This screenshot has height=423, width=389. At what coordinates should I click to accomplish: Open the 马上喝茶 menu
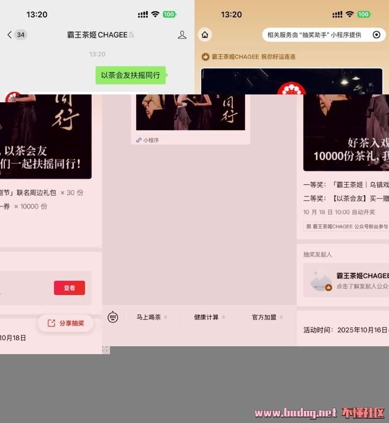[152, 317]
